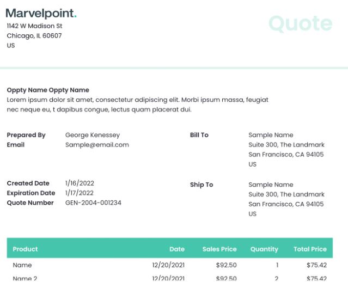Click Bill To Suite 300, The Landmark line
348x282 pixels.
point(286,145)
